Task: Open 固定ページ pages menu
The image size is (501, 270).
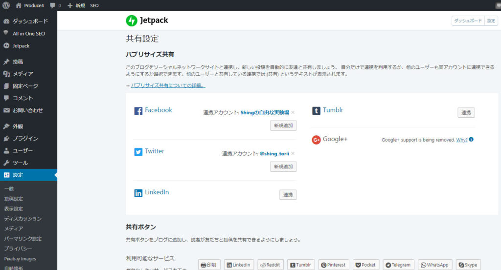Action: point(28,86)
